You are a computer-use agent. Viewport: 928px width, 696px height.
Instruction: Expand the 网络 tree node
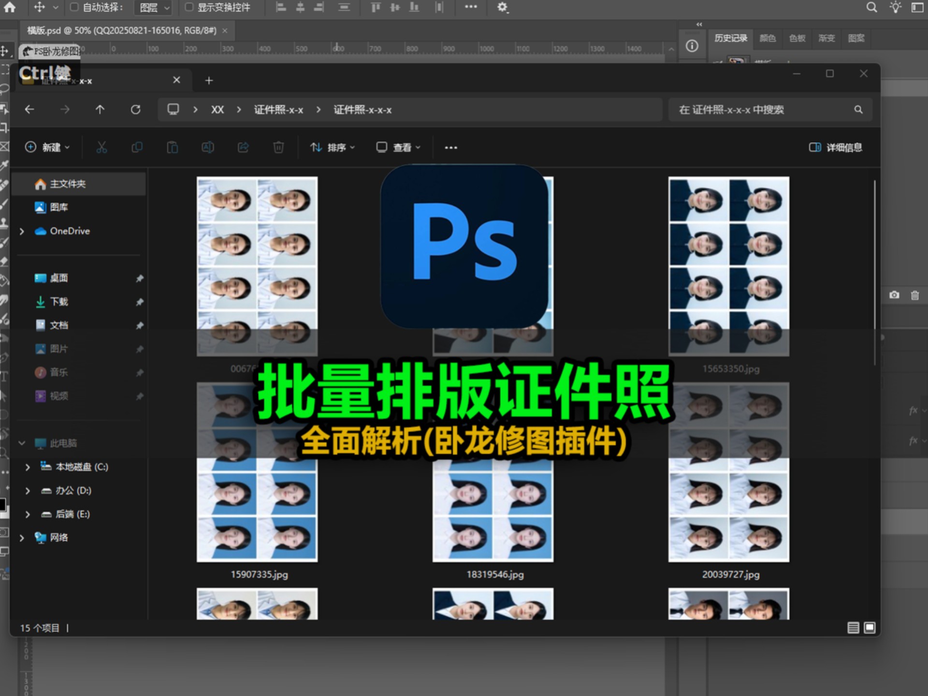pos(22,538)
